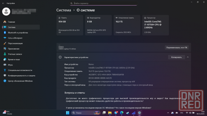
Task: Open Microsoft Edge from the taskbar
Action: click(122, 113)
